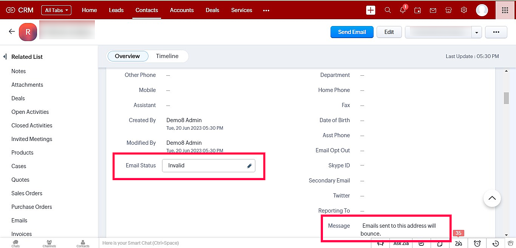The height and width of the screenshot is (248, 516).
Task: Click the stacked chat bubbles icon
Action: point(511,243)
